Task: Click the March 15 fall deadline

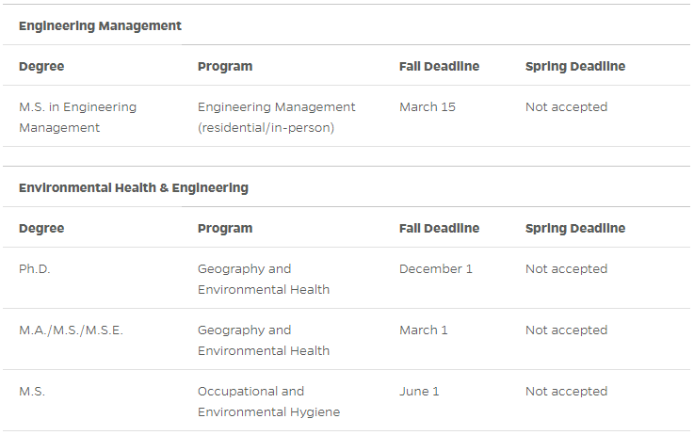Action: pos(428,107)
